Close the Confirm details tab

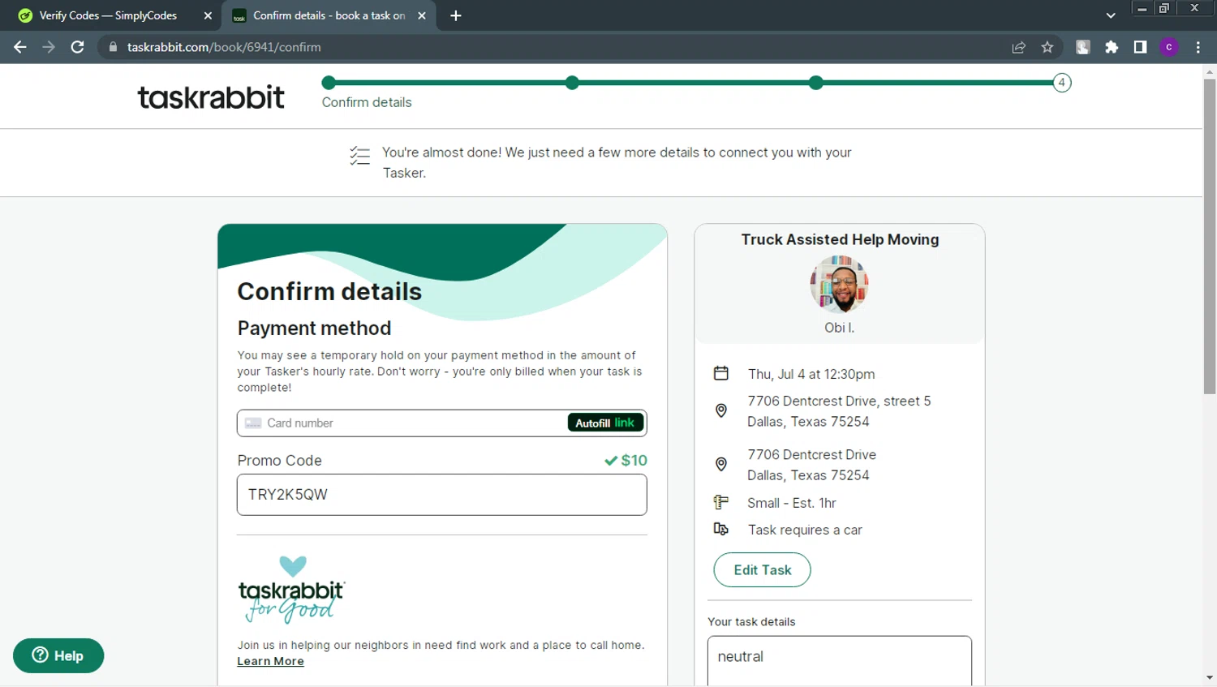click(x=422, y=15)
